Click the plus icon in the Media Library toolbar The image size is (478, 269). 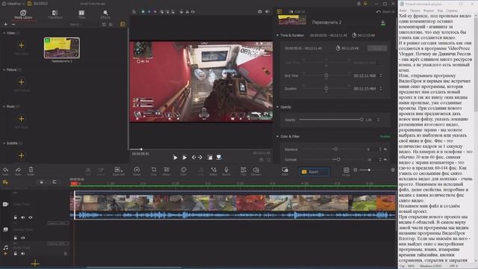tap(5, 25)
